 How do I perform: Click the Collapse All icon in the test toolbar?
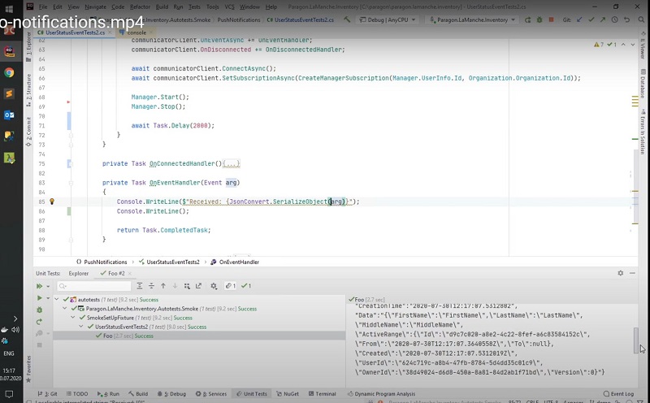(151, 286)
